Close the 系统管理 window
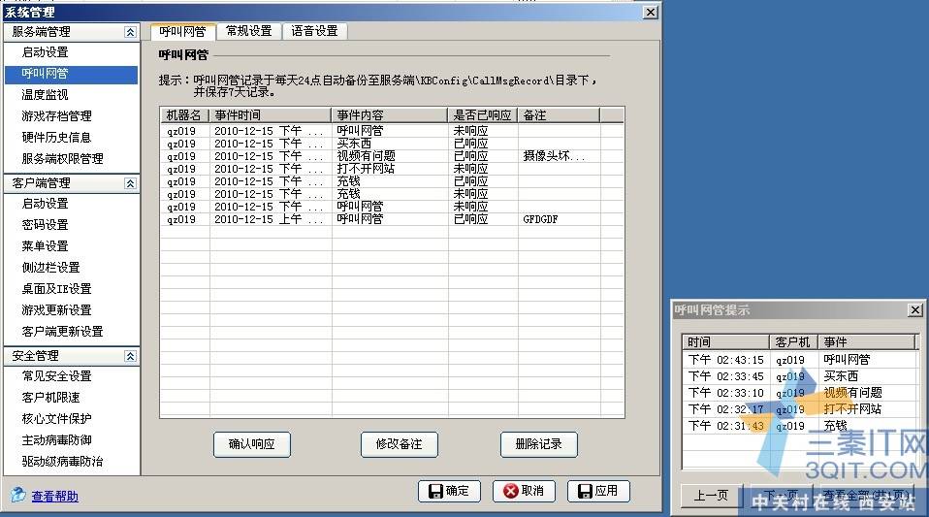 [651, 12]
